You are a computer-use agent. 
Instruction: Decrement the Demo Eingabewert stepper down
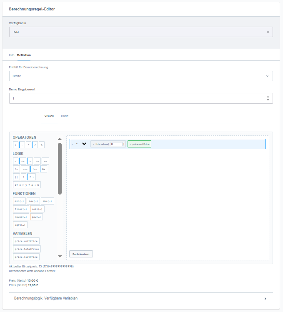coord(268,100)
